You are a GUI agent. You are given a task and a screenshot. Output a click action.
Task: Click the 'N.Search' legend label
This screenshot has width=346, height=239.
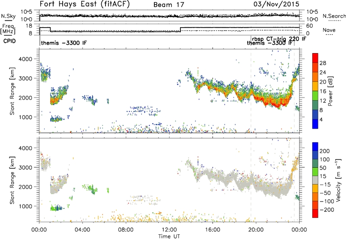334,16
